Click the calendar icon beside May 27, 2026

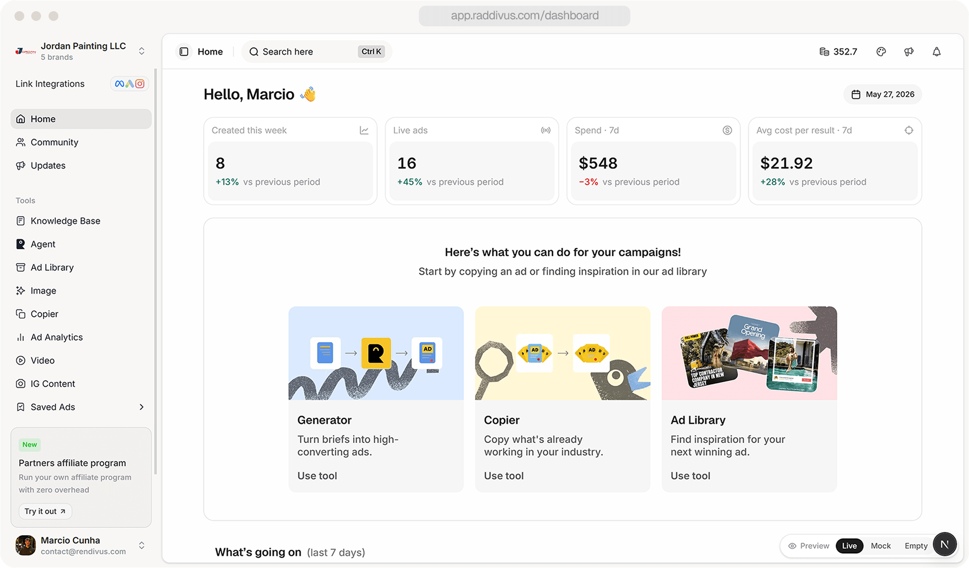point(855,95)
